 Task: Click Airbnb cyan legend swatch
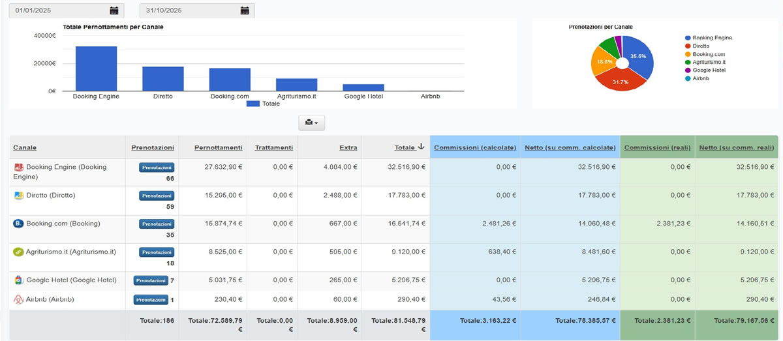click(688, 78)
